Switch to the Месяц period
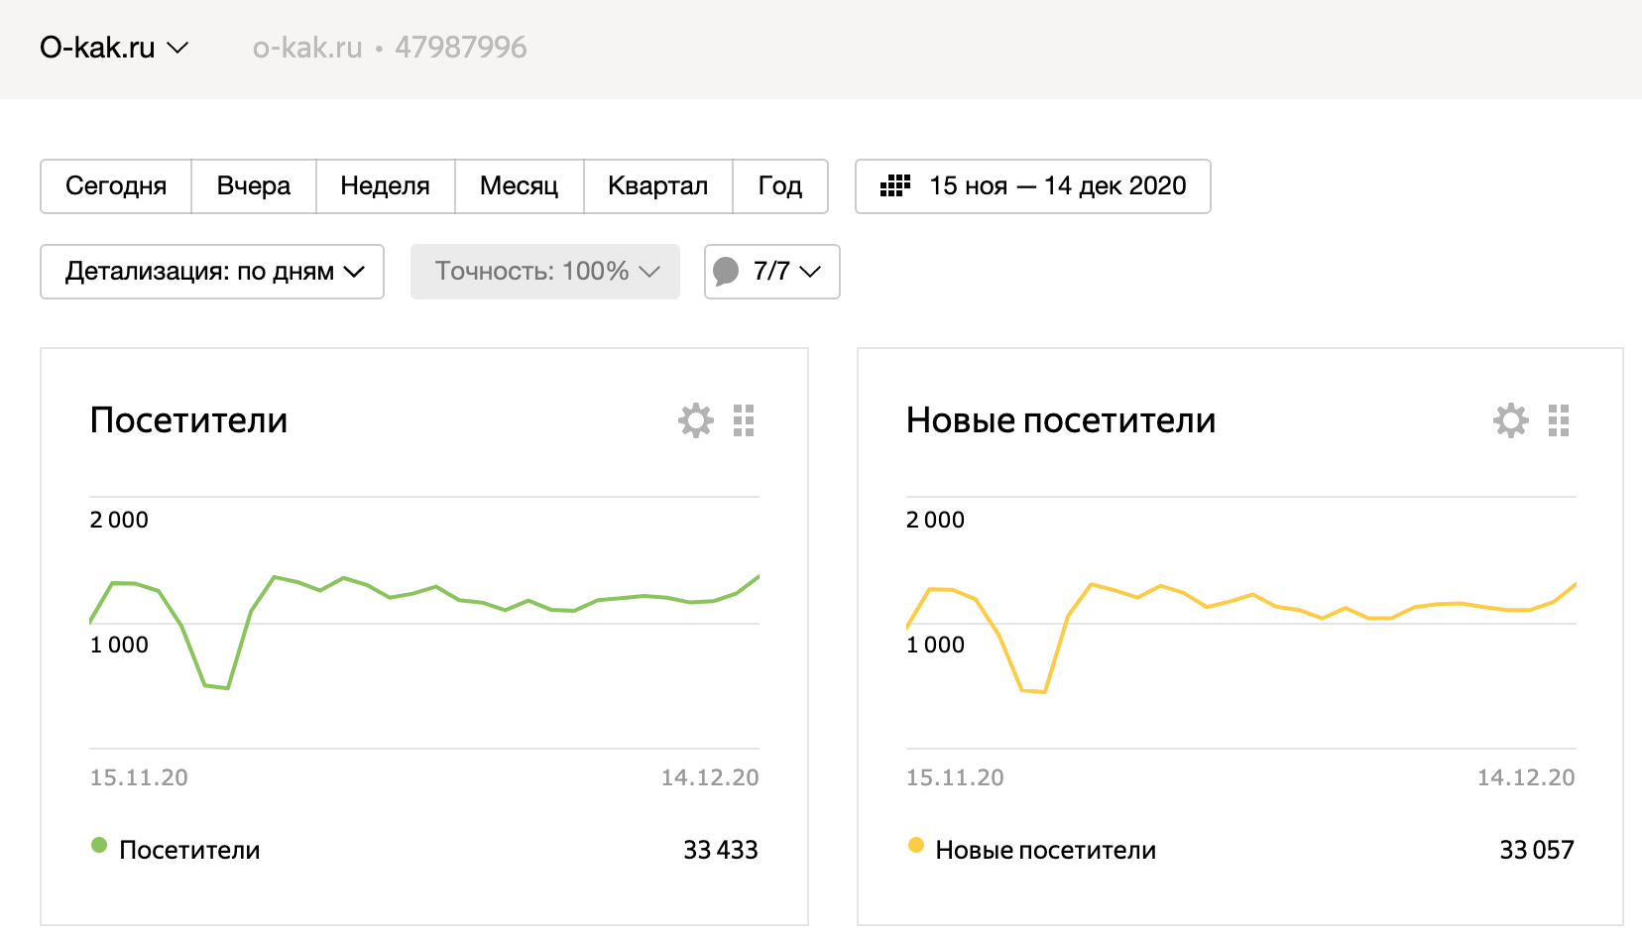 click(x=519, y=186)
